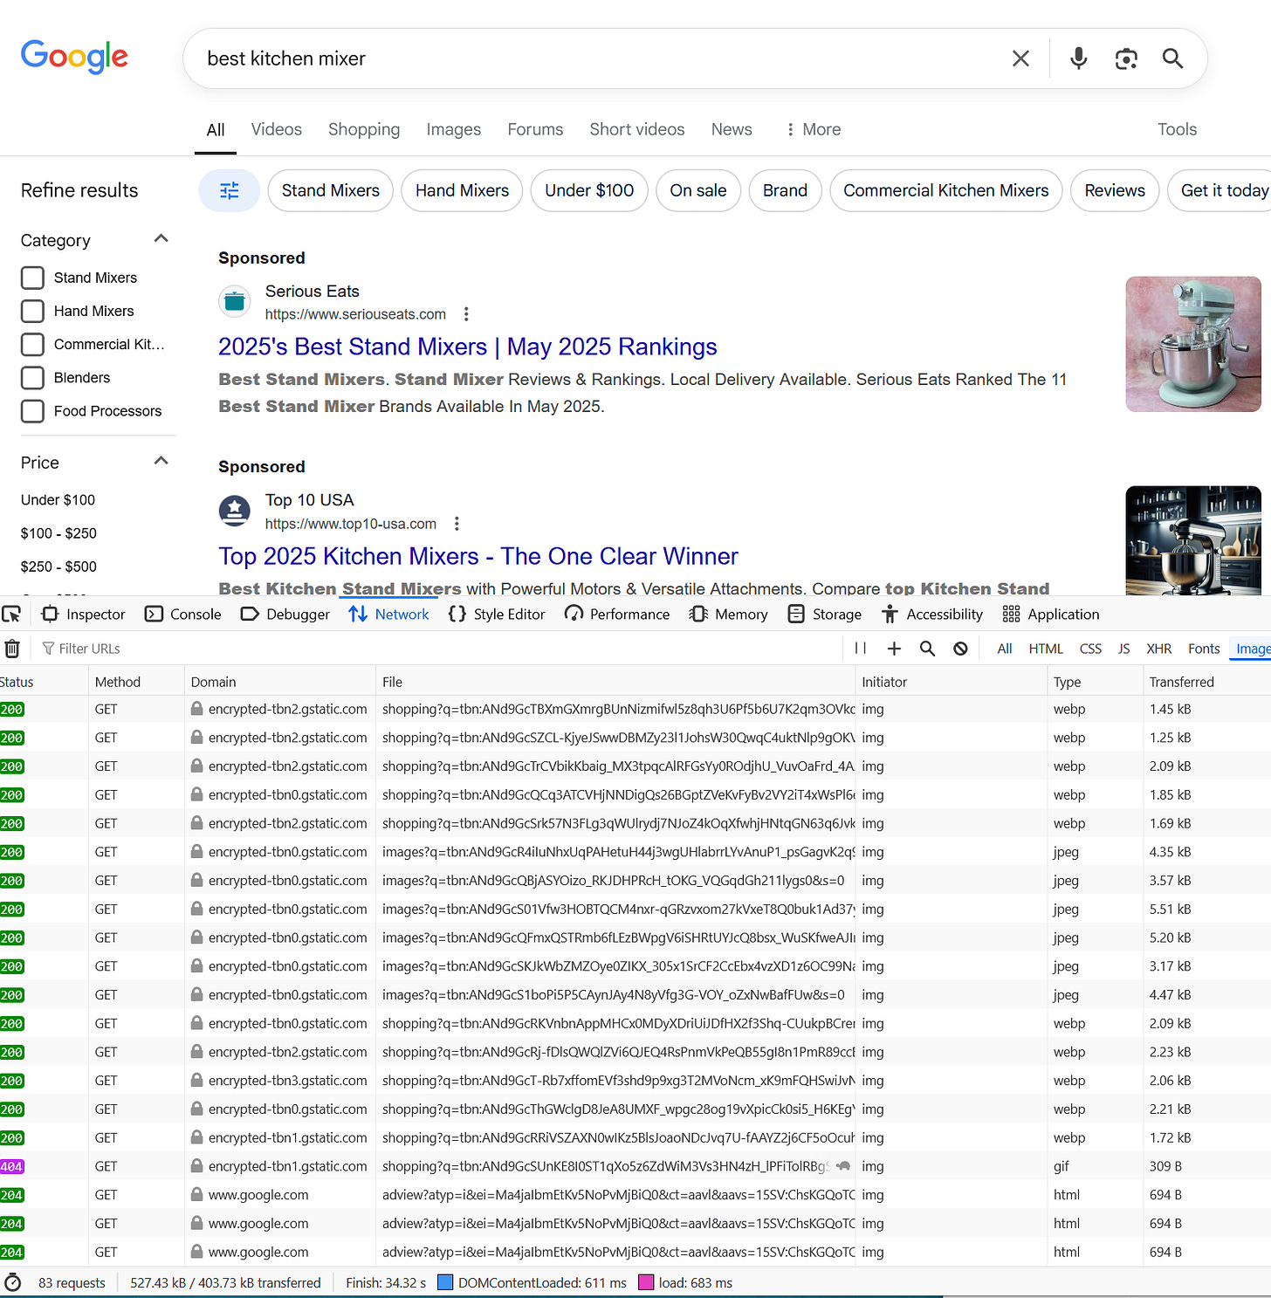Switch to the Forums search tab

(535, 129)
